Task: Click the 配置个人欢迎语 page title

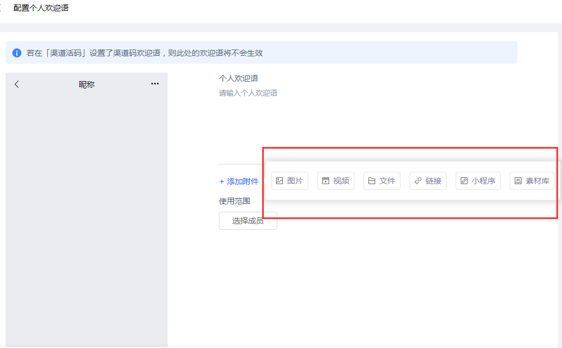Action: coord(41,8)
